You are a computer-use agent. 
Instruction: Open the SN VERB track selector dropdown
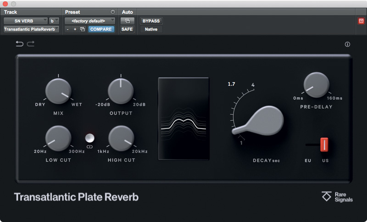26,21
